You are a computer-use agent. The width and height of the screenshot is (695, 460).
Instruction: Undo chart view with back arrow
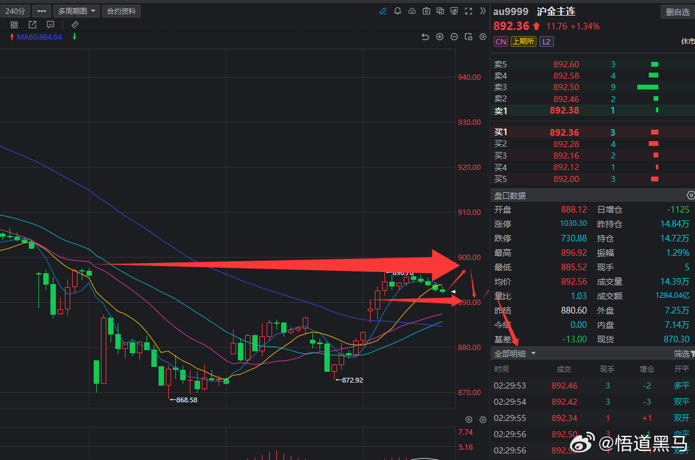425,37
